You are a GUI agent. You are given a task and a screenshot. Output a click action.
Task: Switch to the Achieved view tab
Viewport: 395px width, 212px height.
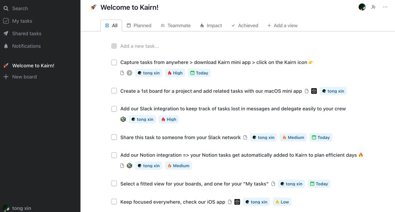pos(245,25)
